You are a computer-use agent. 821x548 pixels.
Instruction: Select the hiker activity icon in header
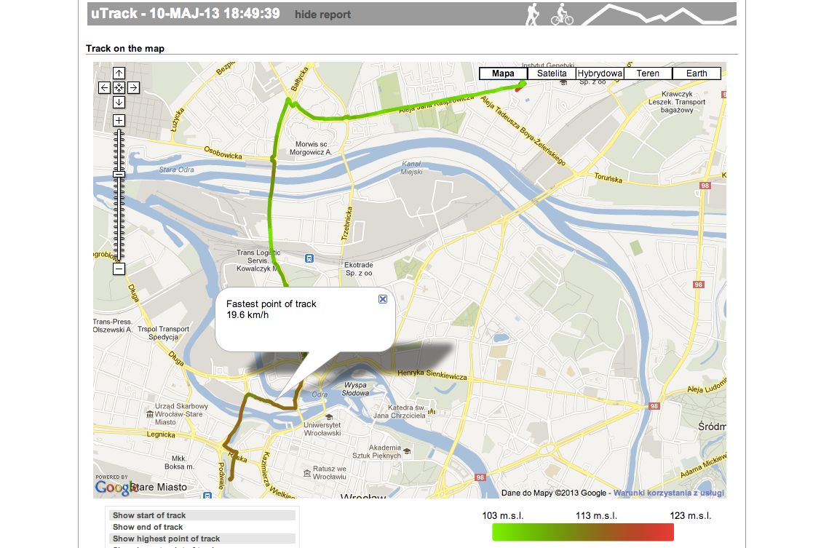(533, 14)
